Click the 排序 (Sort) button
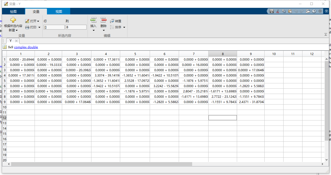Viewport: 331px width, 175px height. (116, 27)
